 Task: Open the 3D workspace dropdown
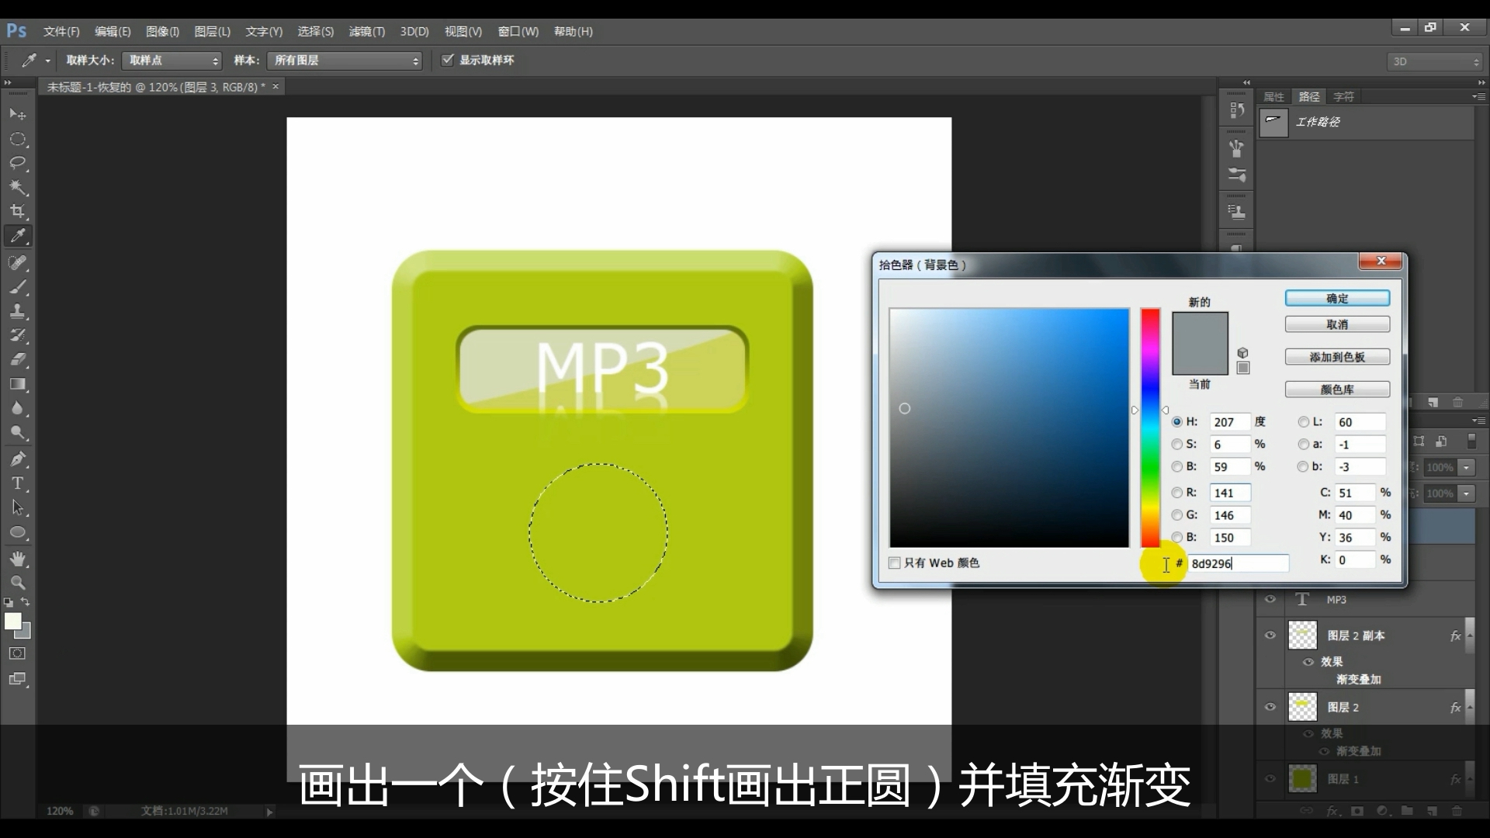click(x=1435, y=61)
